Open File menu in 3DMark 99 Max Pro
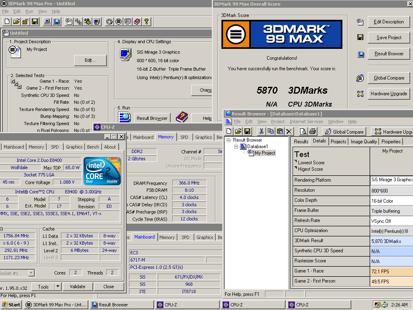The width and height of the screenshot is (413, 310). (5, 11)
